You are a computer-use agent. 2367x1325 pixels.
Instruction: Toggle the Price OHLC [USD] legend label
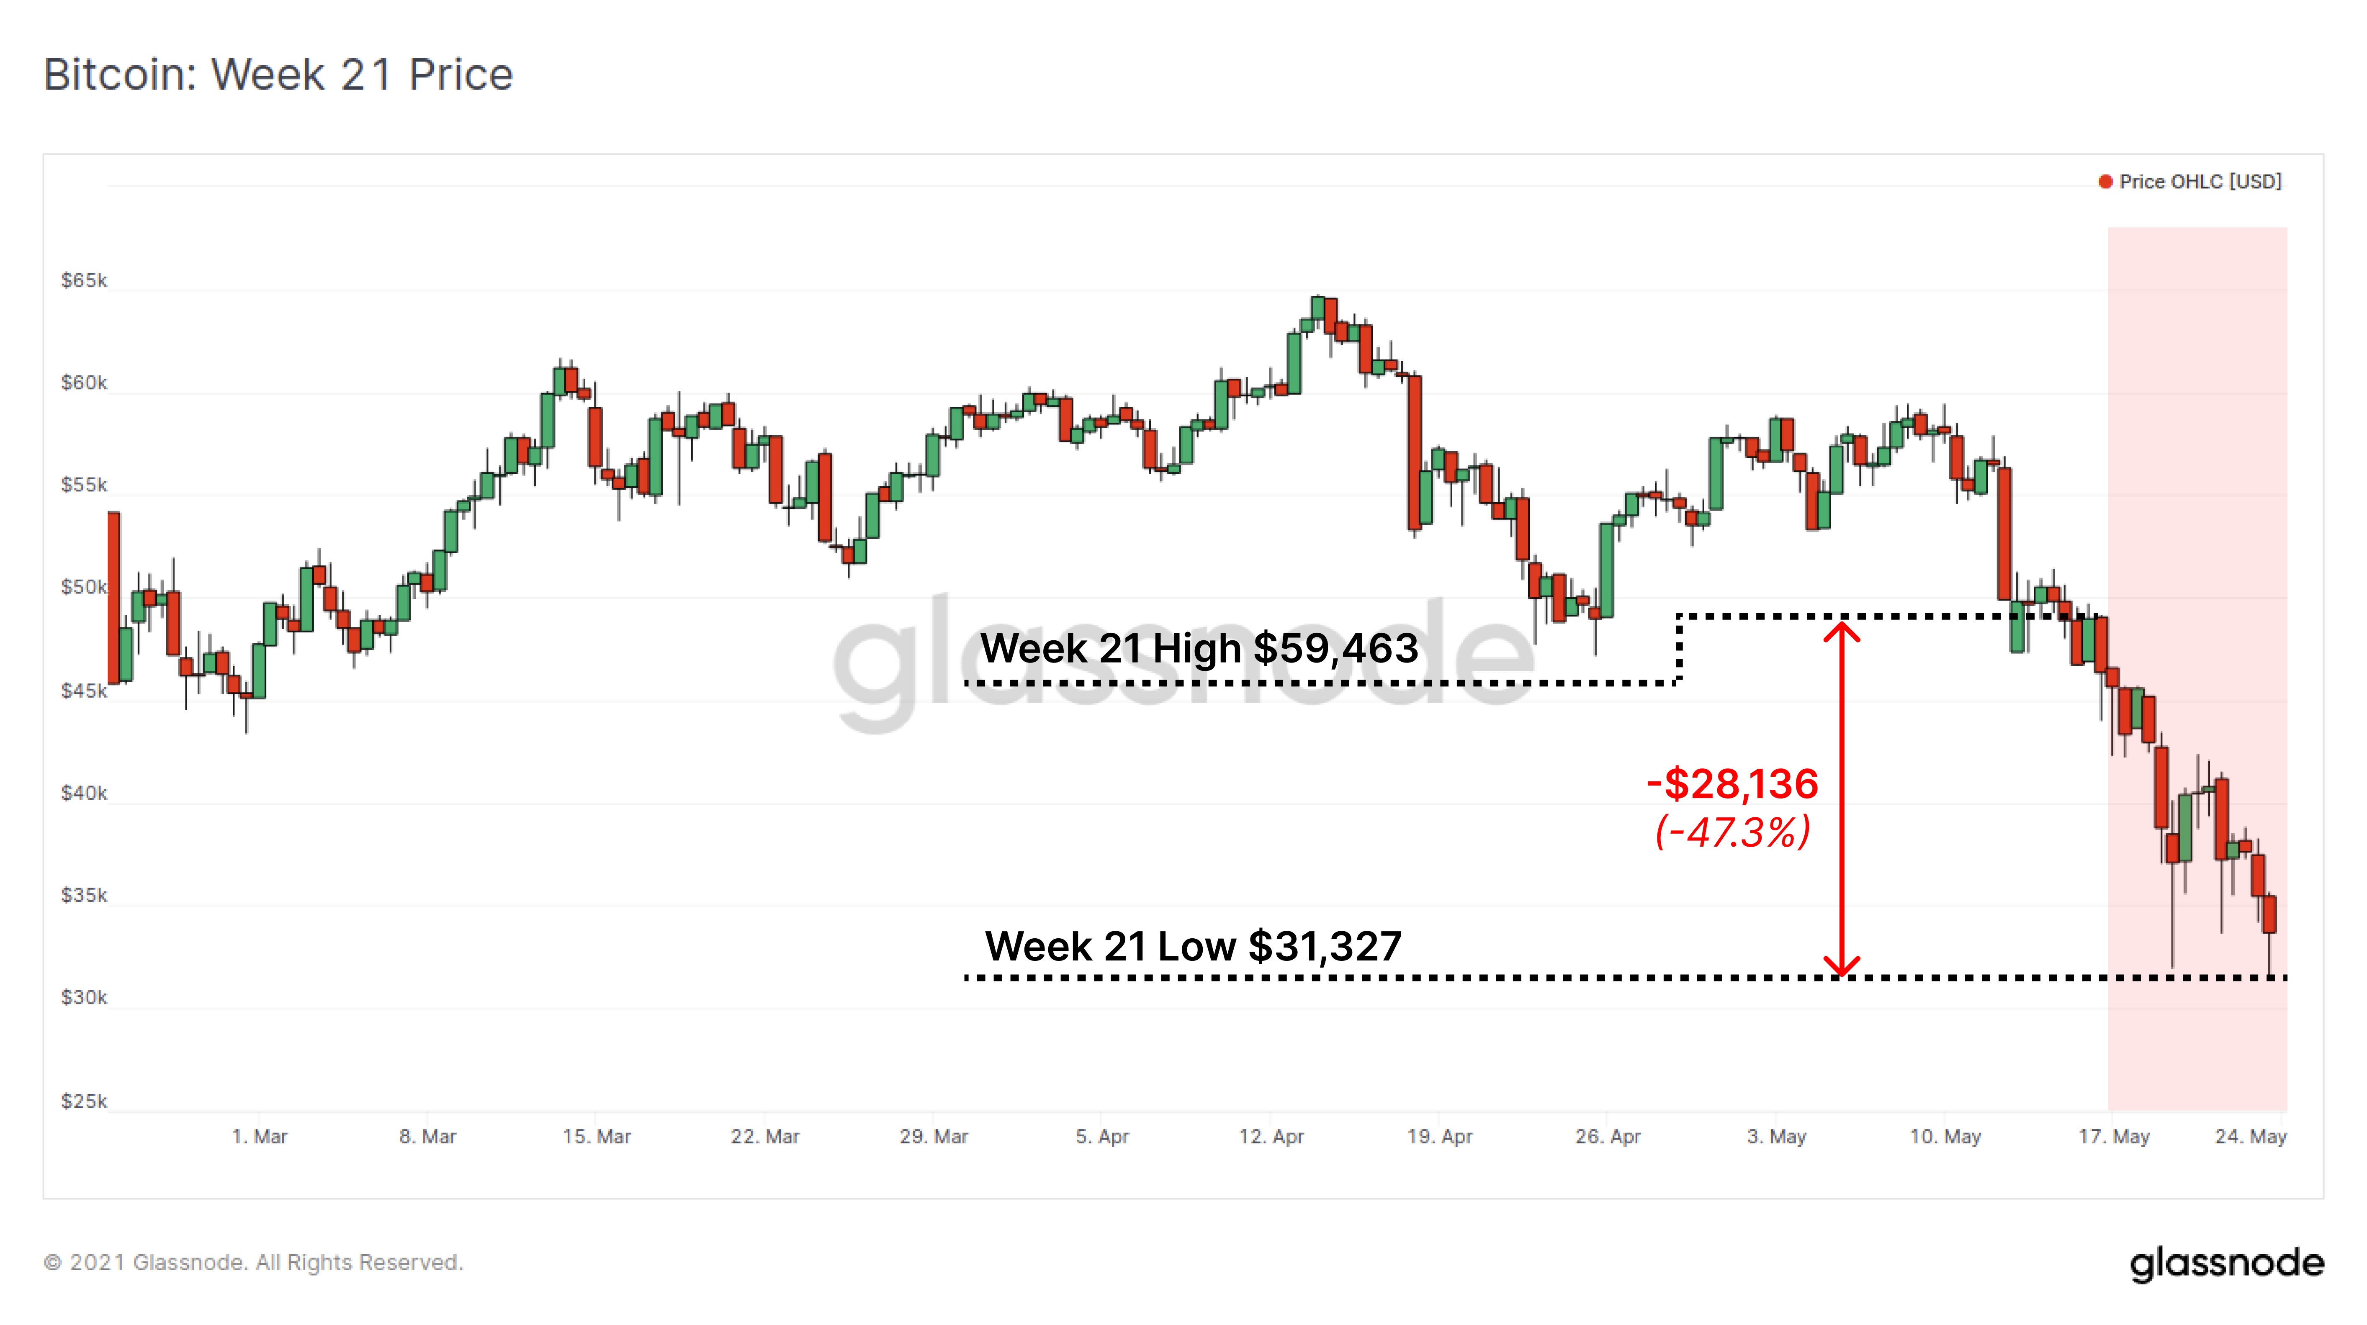2200,182
